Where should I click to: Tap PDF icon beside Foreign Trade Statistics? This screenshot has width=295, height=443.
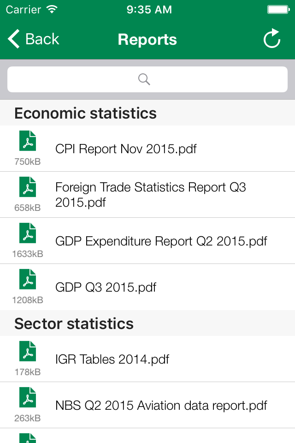coord(28,187)
